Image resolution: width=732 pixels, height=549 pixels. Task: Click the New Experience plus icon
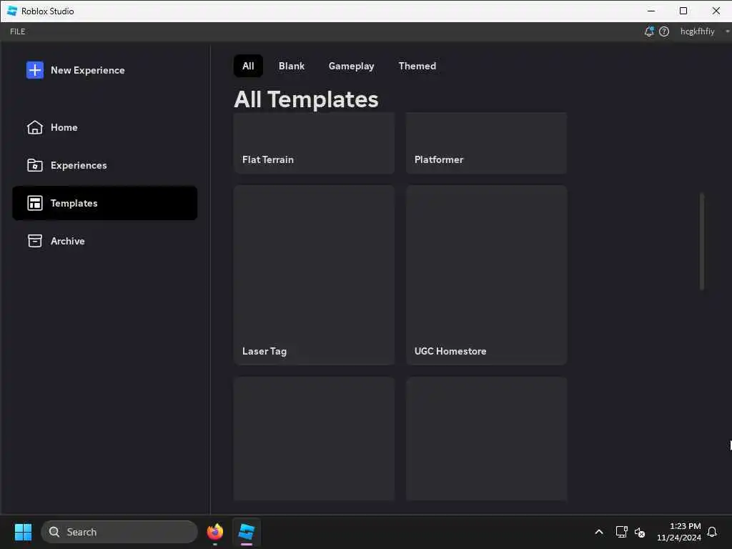pyautogui.click(x=35, y=70)
